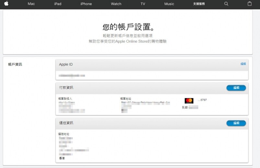This screenshot has height=168, width=260.
Task: Click the 編輯 button for 運送資訊
Action: click(236, 123)
